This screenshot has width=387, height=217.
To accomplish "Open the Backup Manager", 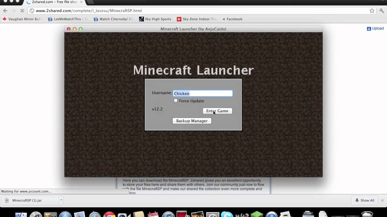I will click(x=192, y=121).
